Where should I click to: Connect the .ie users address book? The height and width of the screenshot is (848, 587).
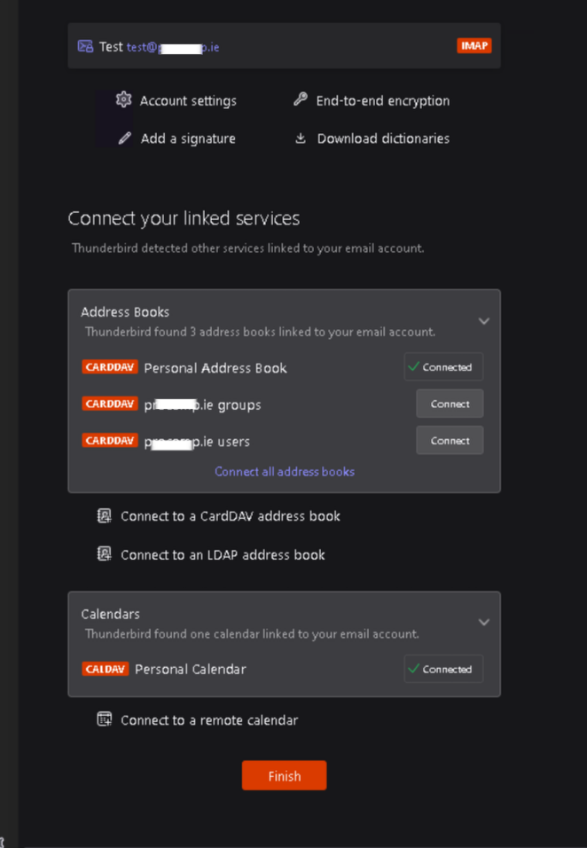pos(450,440)
